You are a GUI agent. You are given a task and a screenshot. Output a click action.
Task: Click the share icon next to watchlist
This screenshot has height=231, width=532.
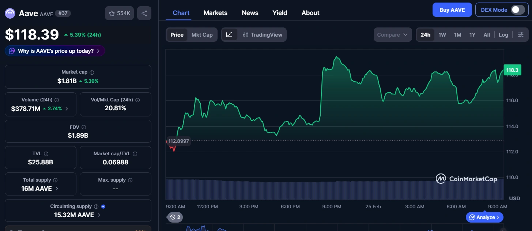click(x=144, y=13)
